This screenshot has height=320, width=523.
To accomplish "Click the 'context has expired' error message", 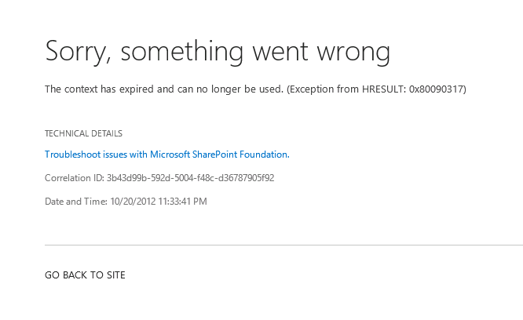I will (255, 89).
